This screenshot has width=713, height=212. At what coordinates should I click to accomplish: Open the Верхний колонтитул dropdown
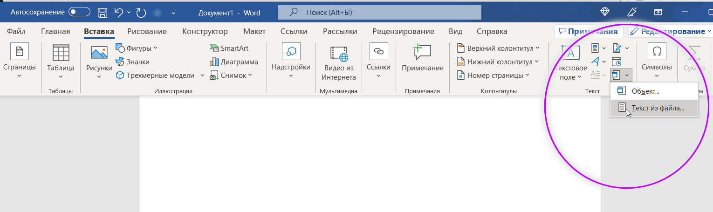[498, 48]
